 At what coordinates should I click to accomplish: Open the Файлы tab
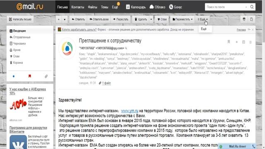(x=92, y=7)
